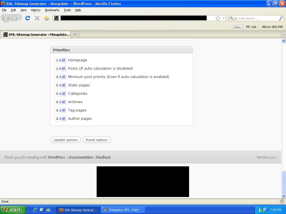List all tabs via tab bar arrow
The image size is (286, 214).
pyautogui.click(x=284, y=34)
